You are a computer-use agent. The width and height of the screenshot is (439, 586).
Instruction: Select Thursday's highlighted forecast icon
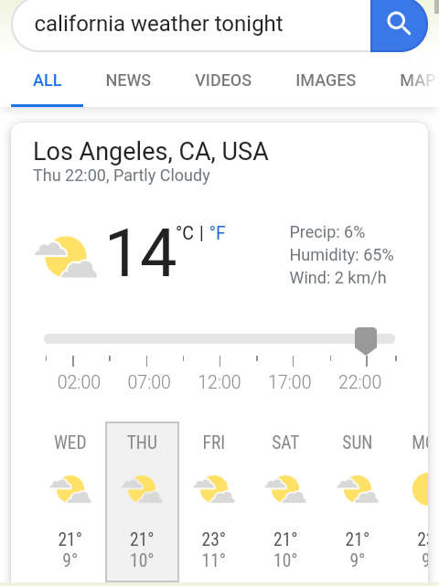tap(142, 489)
